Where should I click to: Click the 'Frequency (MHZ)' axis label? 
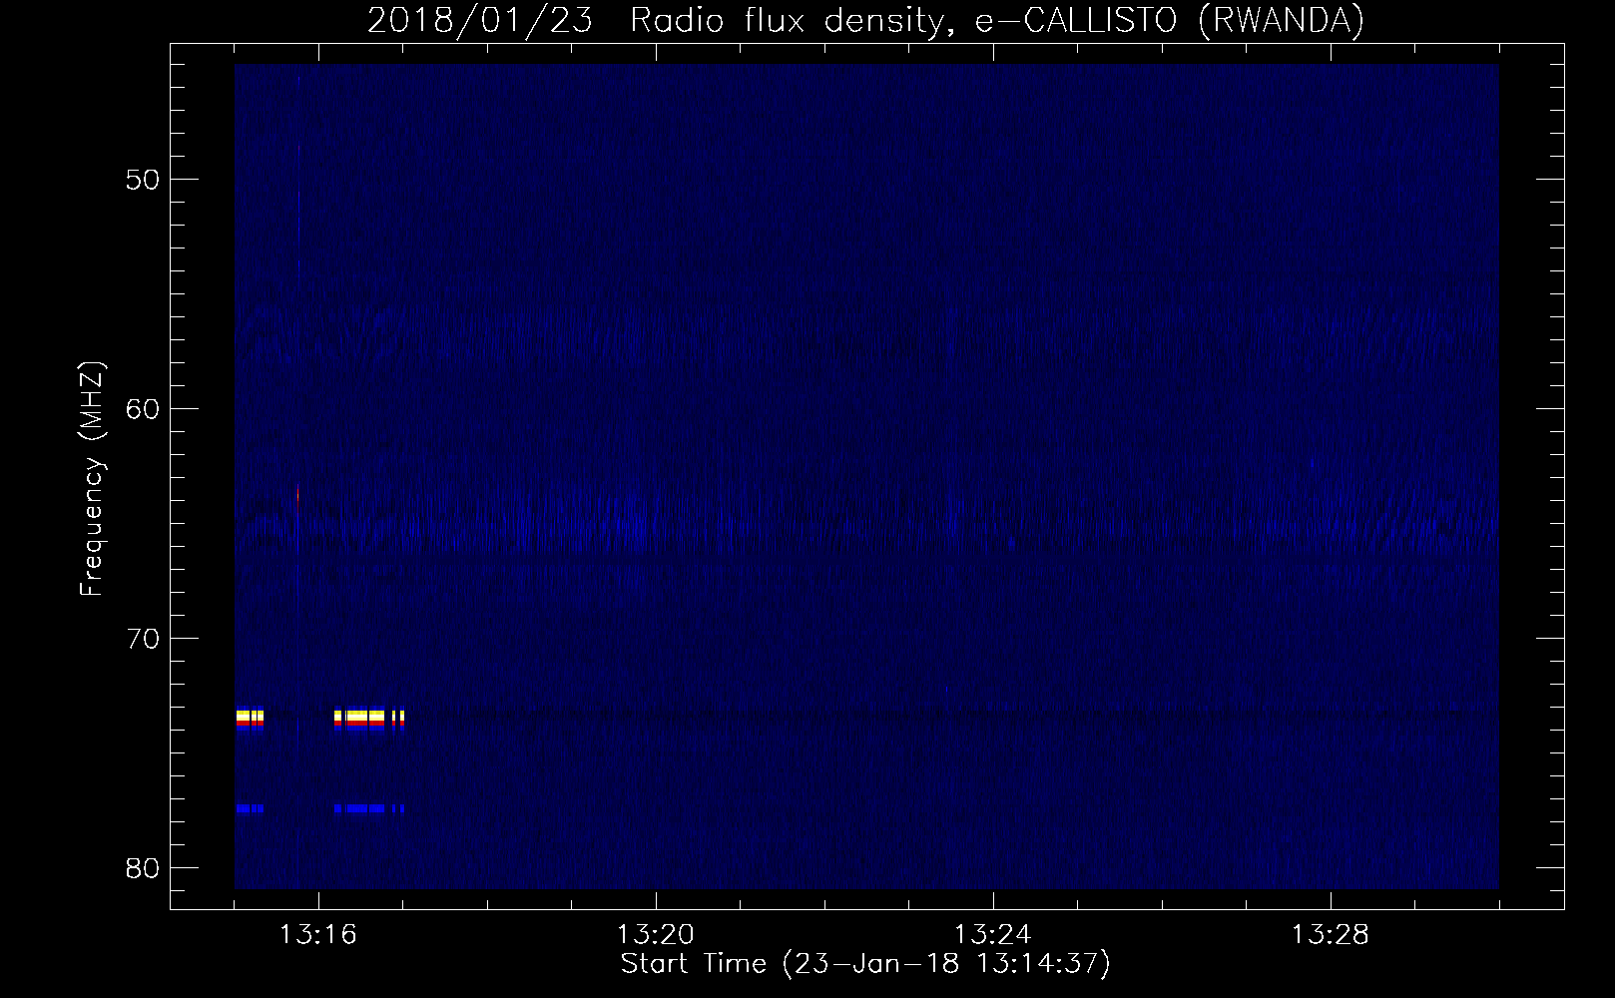point(92,478)
